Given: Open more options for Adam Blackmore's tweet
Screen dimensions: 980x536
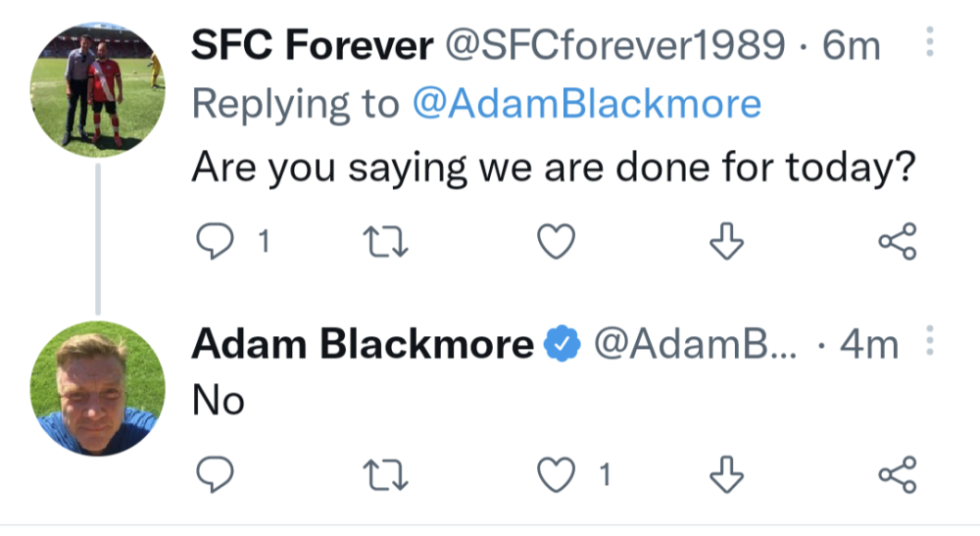Looking at the screenshot, I should coord(930,342).
